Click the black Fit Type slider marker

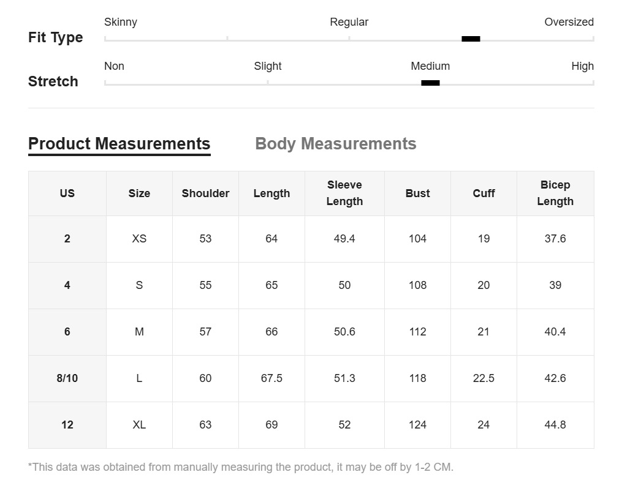[x=471, y=39]
